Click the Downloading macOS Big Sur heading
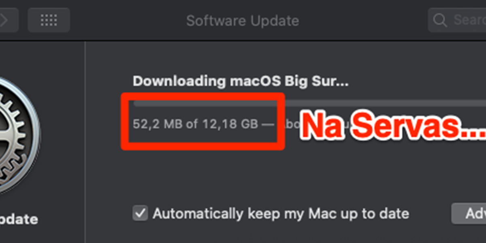 pos(240,81)
